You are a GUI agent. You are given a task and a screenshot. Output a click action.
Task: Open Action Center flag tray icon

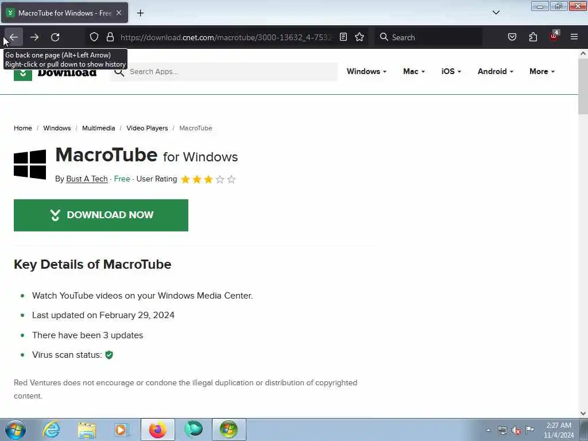529,430
